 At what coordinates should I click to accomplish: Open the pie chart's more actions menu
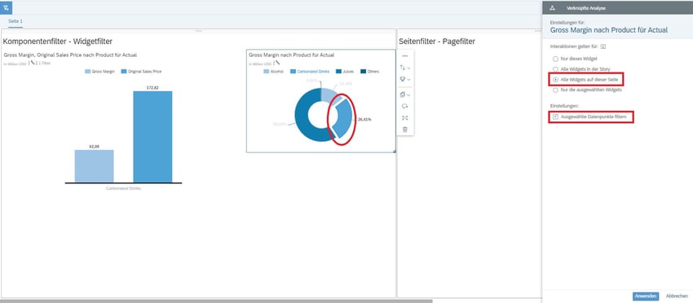click(405, 56)
